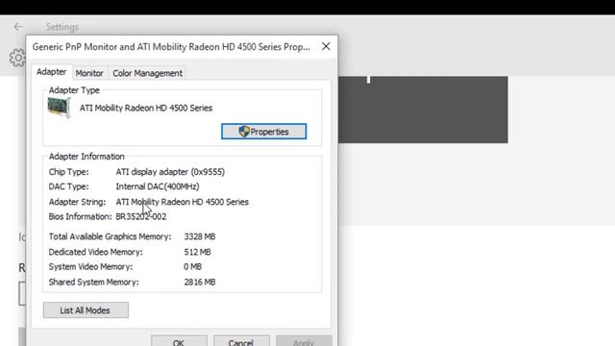Click the 'Bios Information:' label
Viewport: 615px width, 346px height.
pos(80,216)
